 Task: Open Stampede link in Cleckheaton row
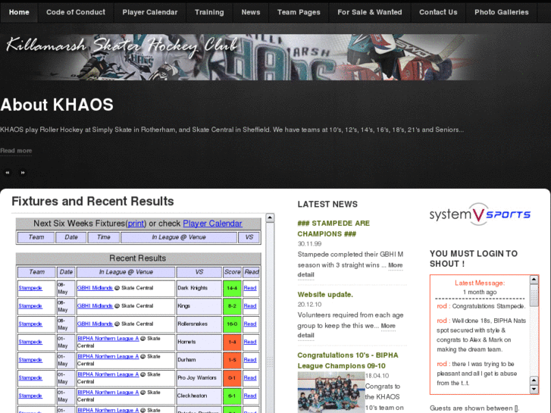[x=30, y=396]
